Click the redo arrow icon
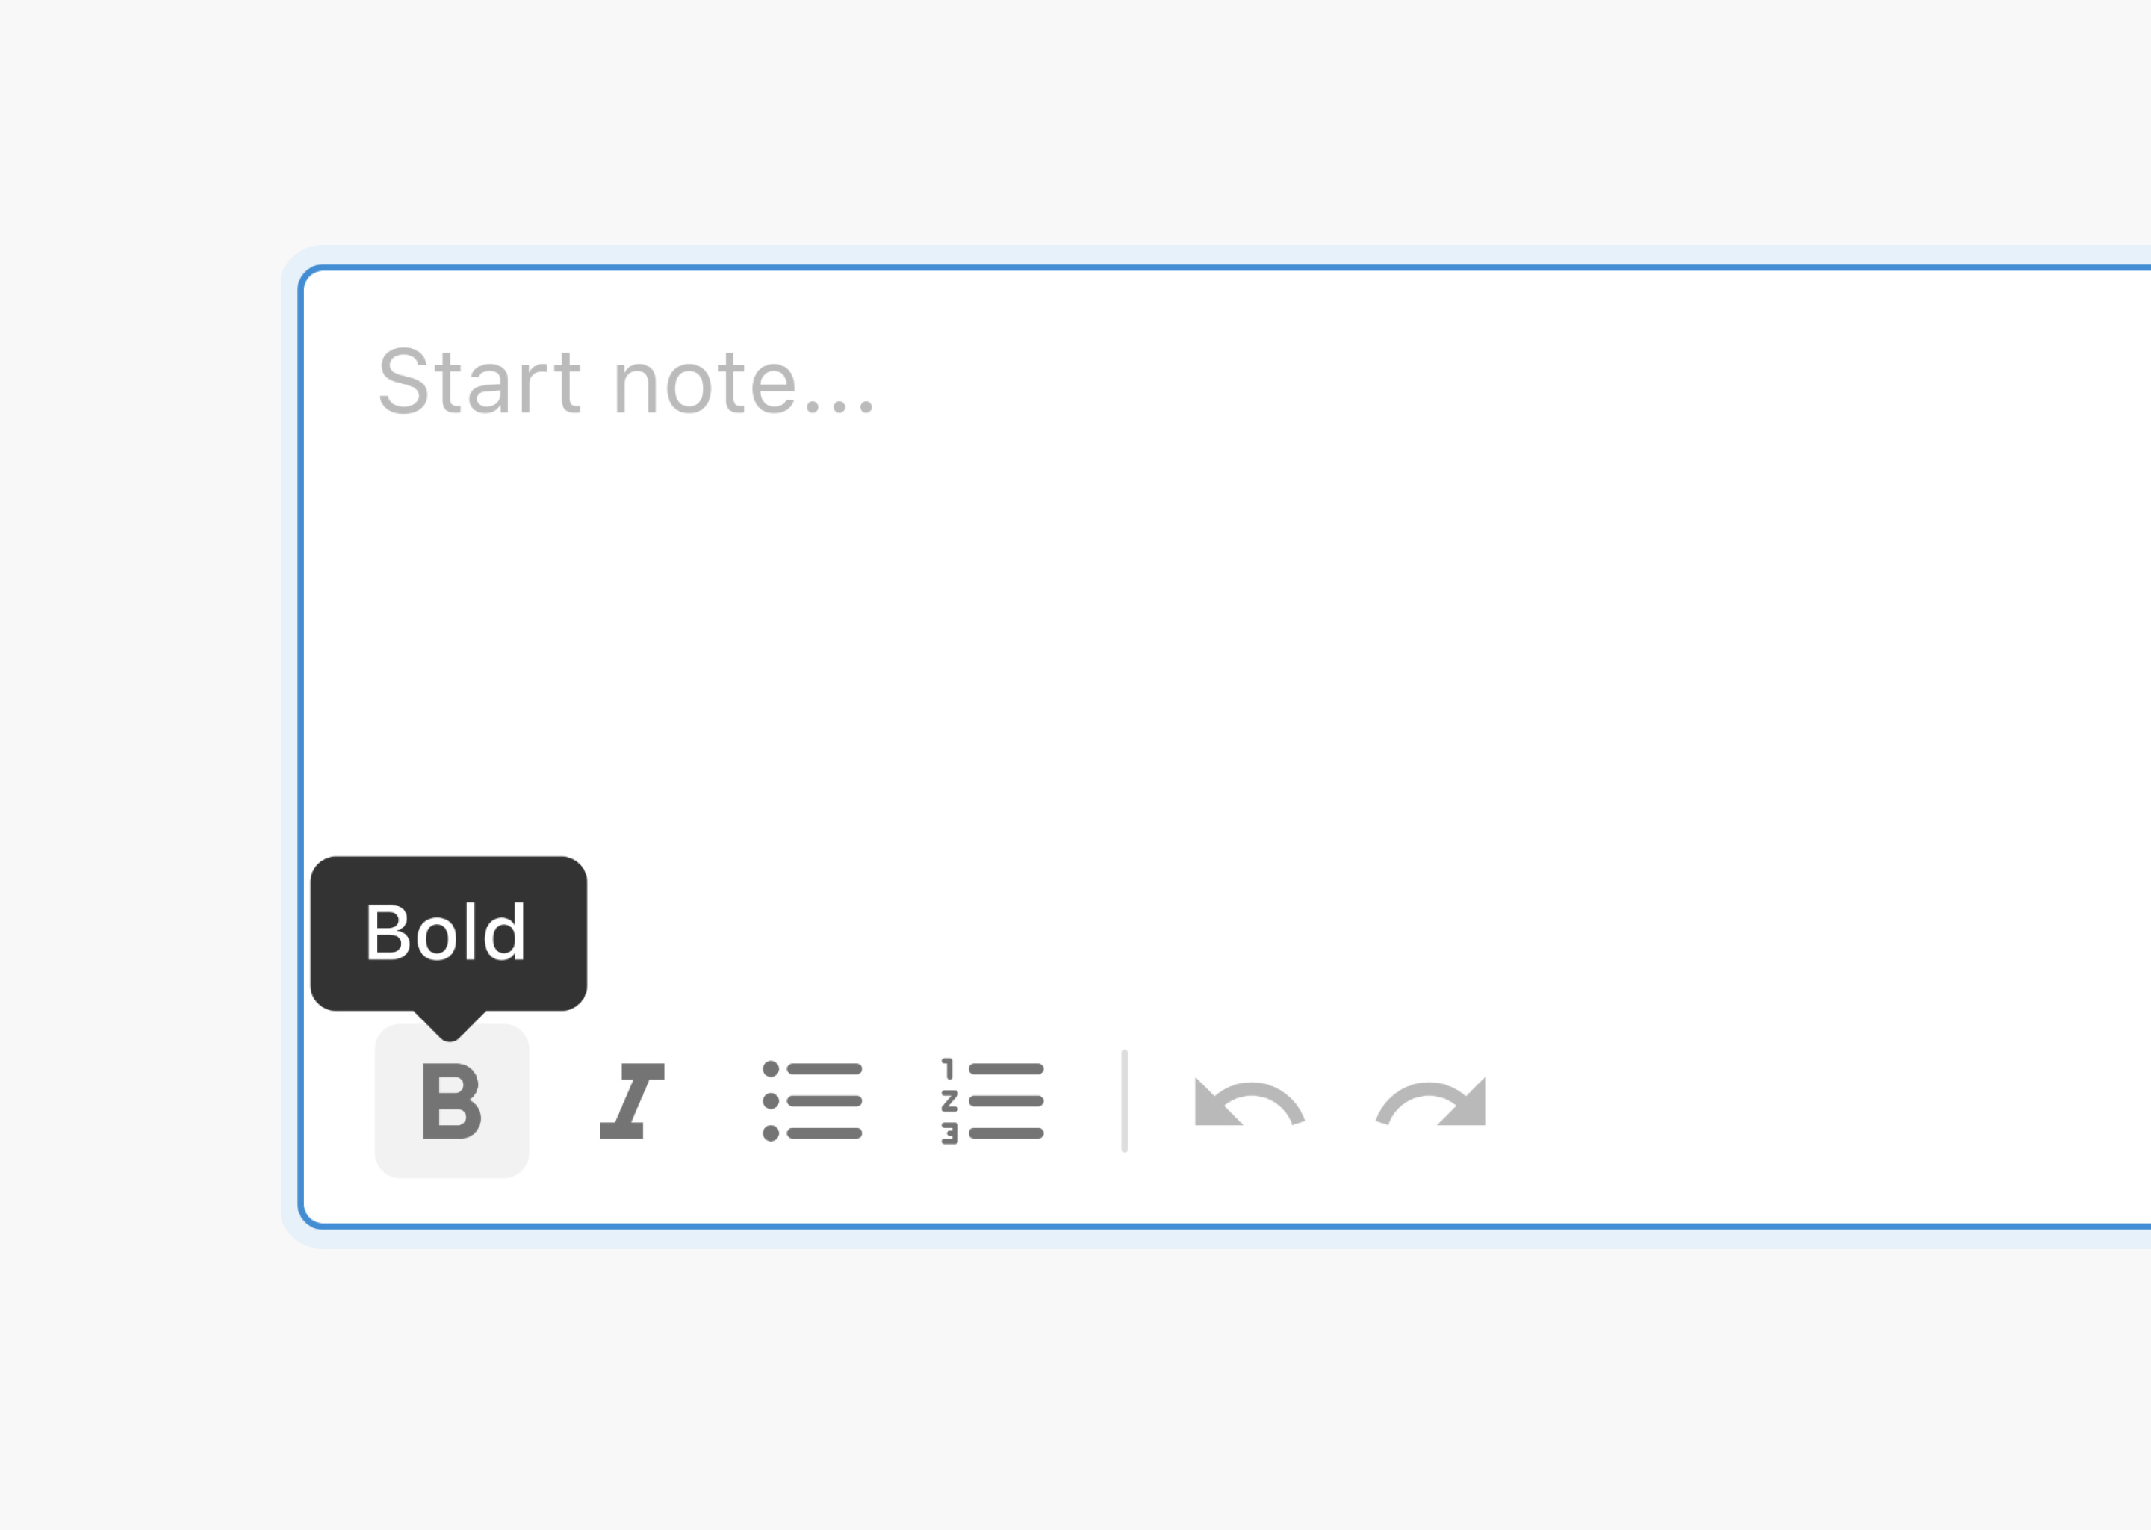2151x1530 pixels. point(1432,1102)
